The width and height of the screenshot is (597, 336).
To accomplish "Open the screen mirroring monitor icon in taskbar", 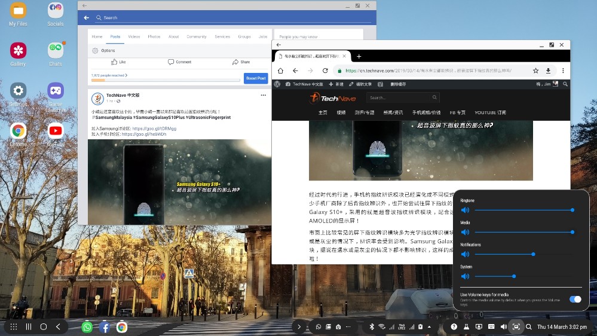I will pyautogui.click(x=479, y=327).
